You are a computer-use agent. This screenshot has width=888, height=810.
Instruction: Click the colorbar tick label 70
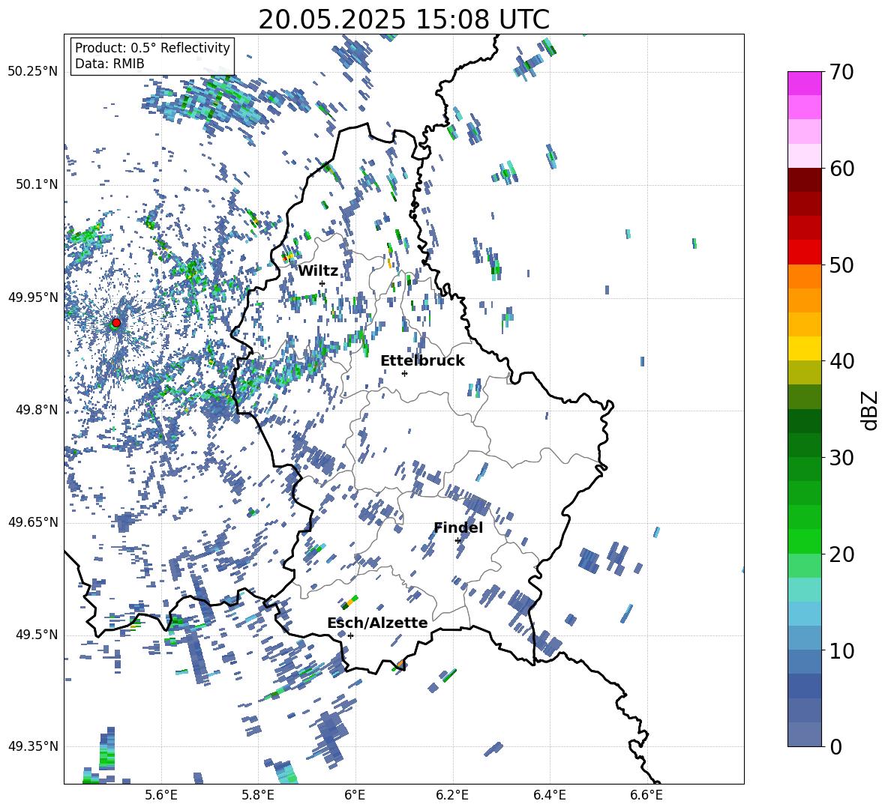(x=842, y=72)
